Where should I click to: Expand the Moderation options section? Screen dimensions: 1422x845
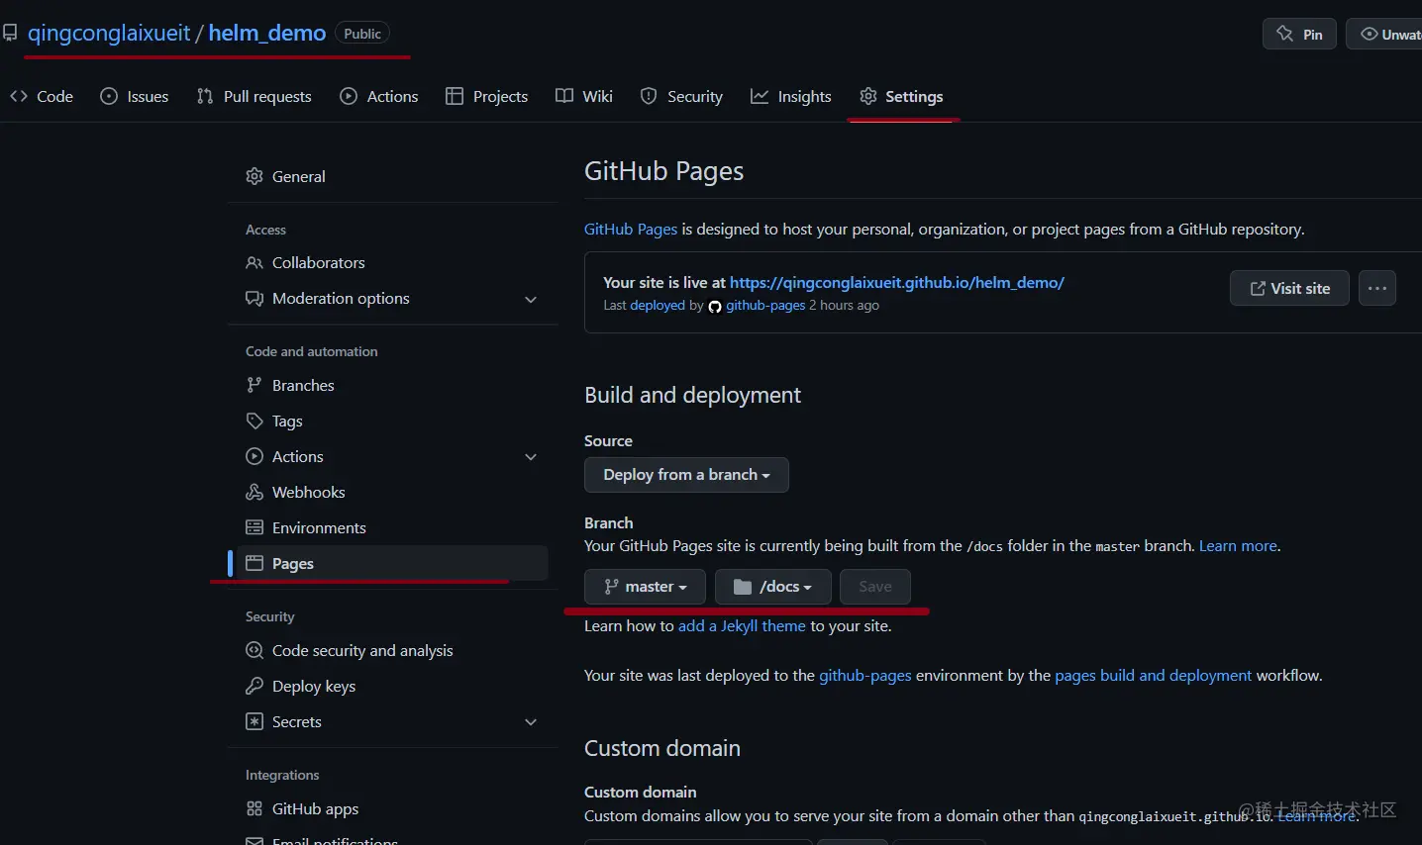click(x=531, y=299)
